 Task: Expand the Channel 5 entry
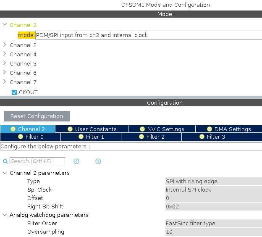(5, 63)
